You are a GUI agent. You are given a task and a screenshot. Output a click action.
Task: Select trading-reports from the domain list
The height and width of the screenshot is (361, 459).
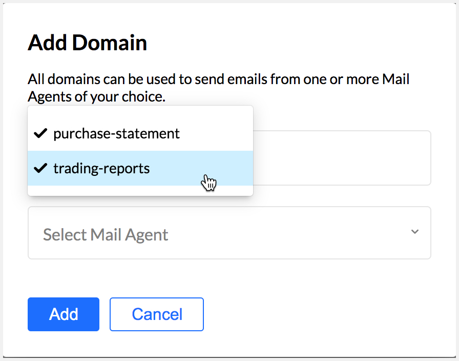[x=101, y=168]
